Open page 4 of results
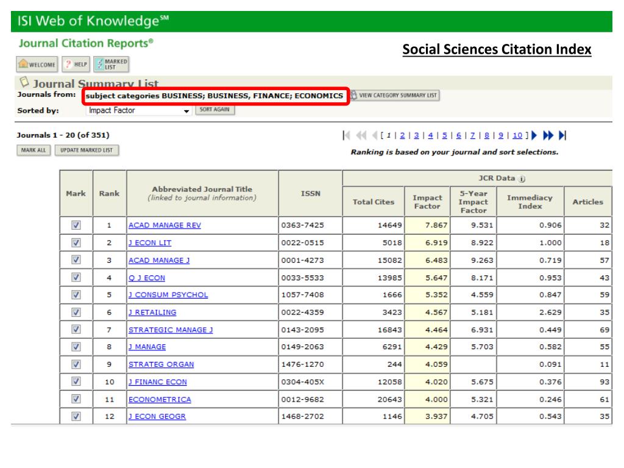The width and height of the screenshot is (624, 468). [x=430, y=136]
